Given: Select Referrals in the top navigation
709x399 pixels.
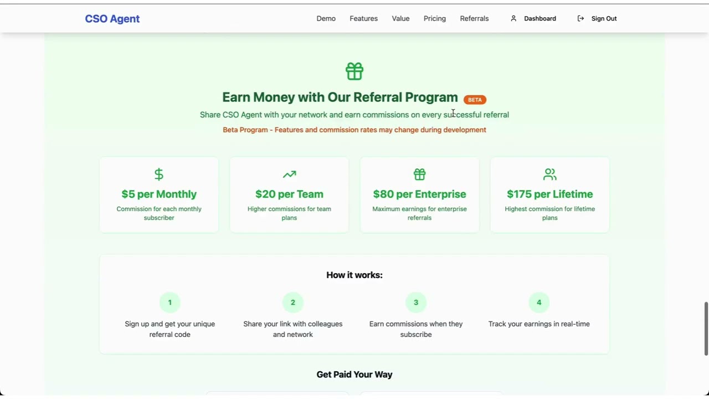Looking at the screenshot, I should (x=474, y=19).
